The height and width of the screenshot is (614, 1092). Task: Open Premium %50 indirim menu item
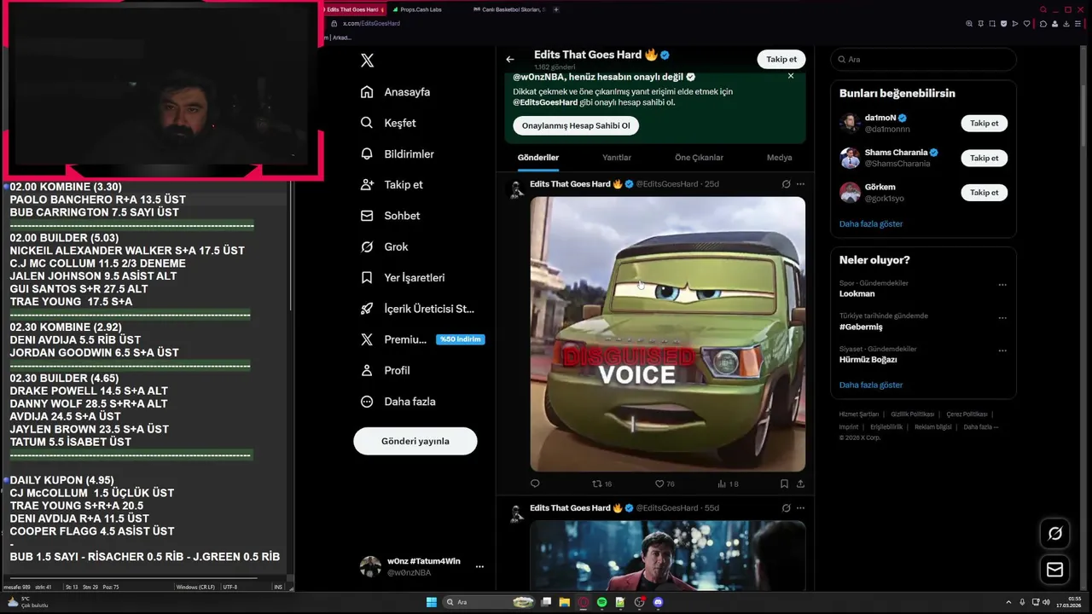pyautogui.click(x=421, y=339)
